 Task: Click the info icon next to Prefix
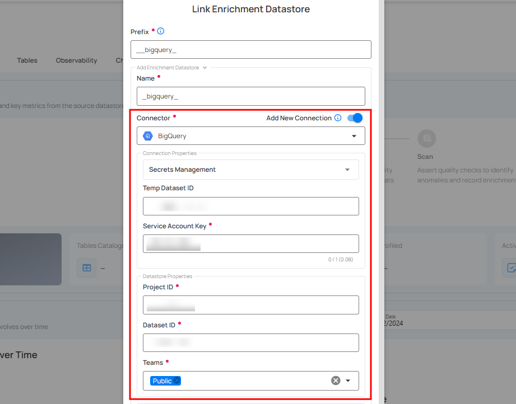[x=161, y=31]
